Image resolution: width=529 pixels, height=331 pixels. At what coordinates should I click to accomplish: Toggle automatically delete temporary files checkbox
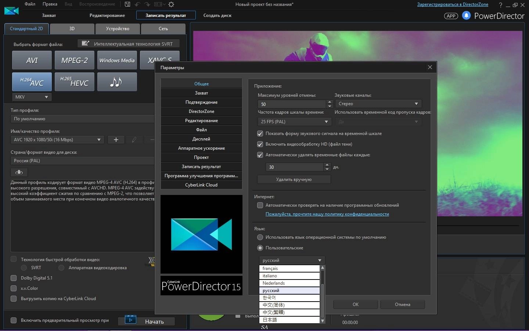(260, 155)
